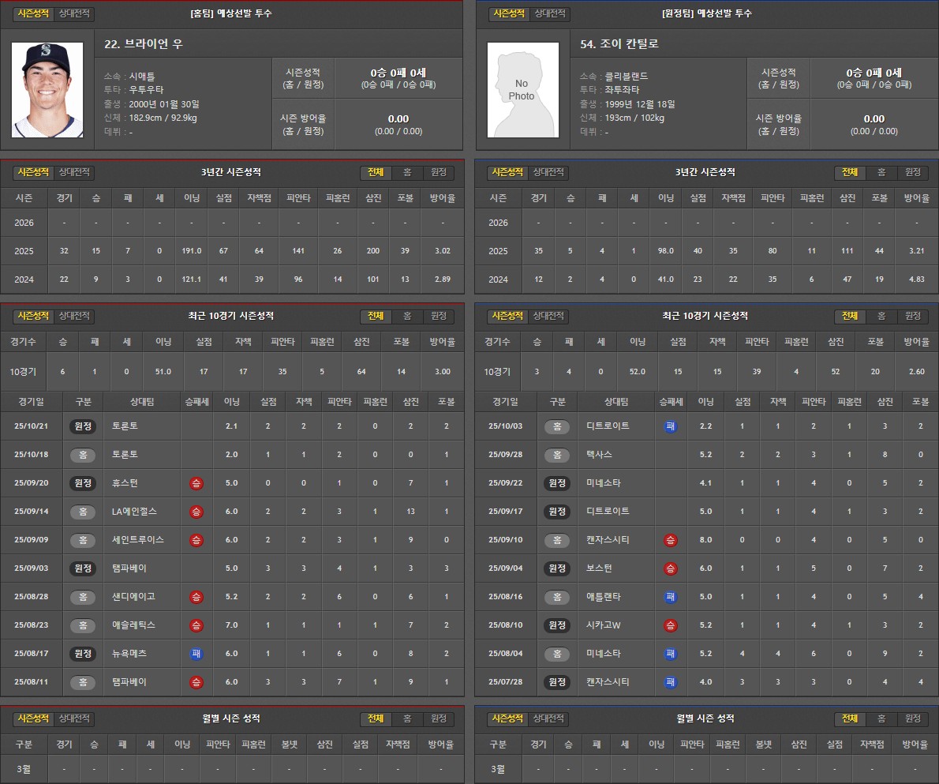Click the 홈 badge in the 애슬레틱스 row
The width and height of the screenshot is (939, 784).
83,625
